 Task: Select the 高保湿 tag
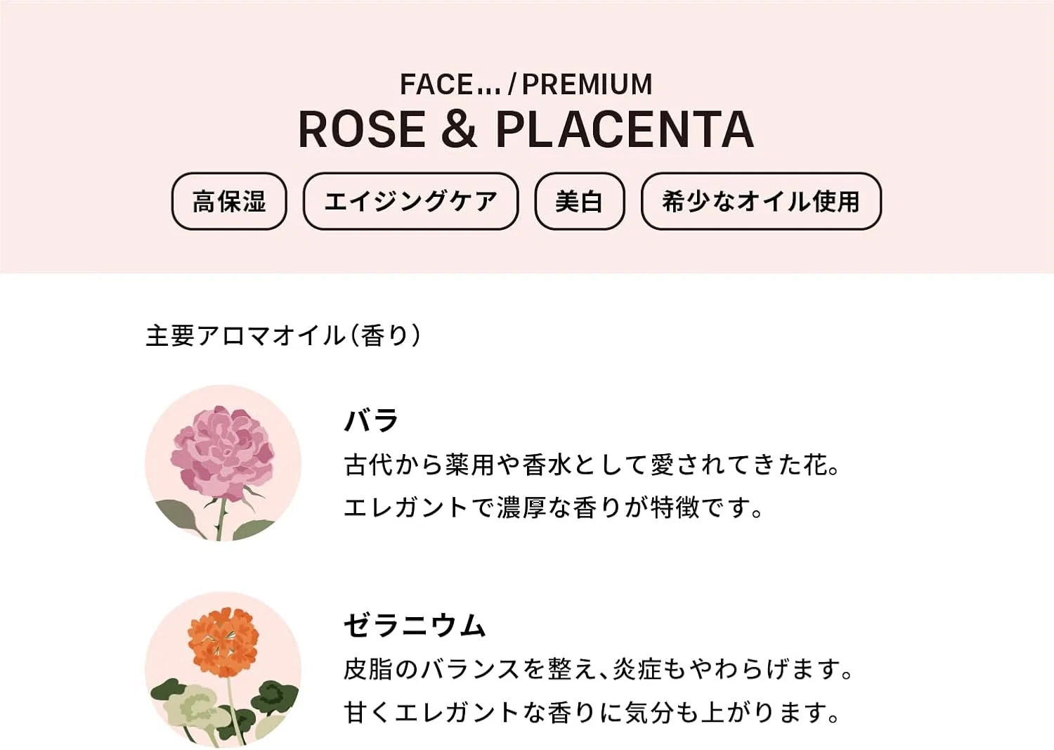click(x=229, y=201)
